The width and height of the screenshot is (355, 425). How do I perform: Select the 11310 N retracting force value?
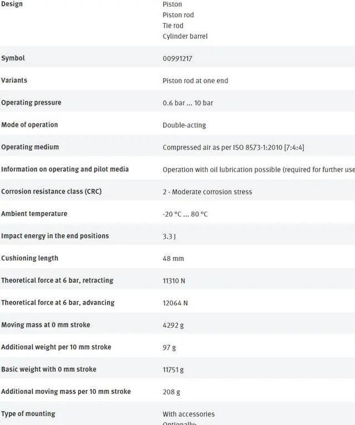click(174, 281)
